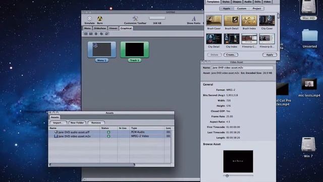Image resolution: width=323 pixels, height=182 pixels.
Task: Select the Menu 1 tile in Graphical view
Action: coord(102,50)
